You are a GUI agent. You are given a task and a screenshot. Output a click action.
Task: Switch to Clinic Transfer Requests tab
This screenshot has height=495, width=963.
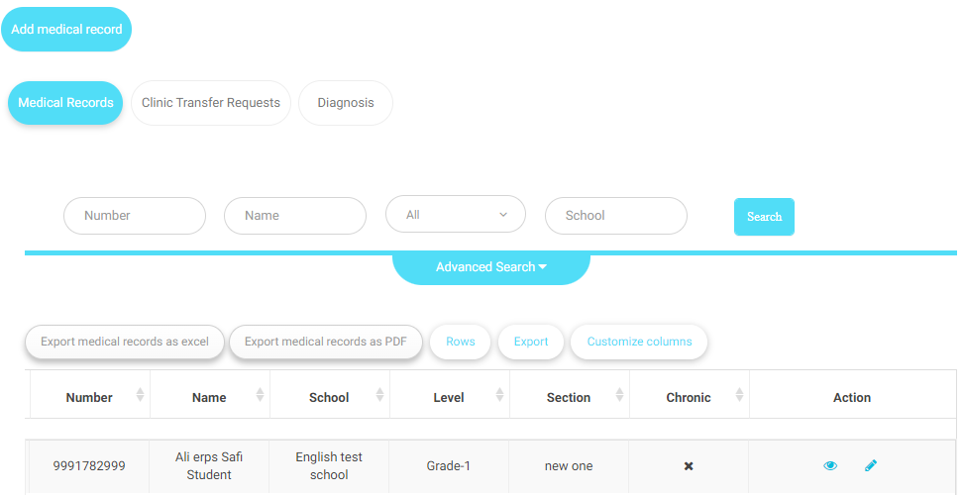pos(211,103)
